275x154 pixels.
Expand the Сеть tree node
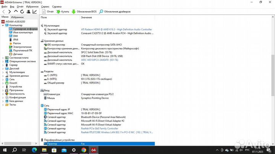(x=3, y=79)
